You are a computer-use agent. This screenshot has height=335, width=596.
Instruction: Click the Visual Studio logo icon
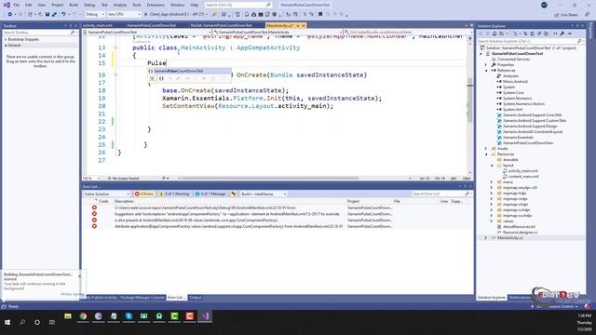7,5
